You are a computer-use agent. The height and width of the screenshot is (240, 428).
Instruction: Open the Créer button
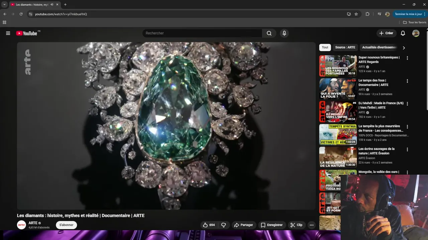(x=386, y=33)
